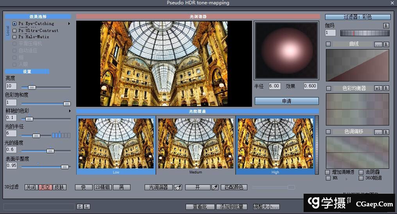Expand the 鲜艳的色彩 arrow
Screen dimensions: 397x214
point(70,111)
